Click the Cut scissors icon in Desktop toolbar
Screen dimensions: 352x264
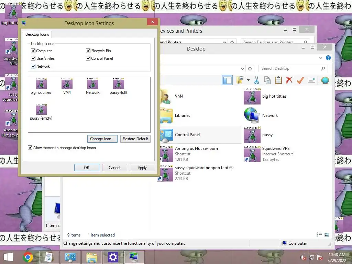click(x=256, y=80)
